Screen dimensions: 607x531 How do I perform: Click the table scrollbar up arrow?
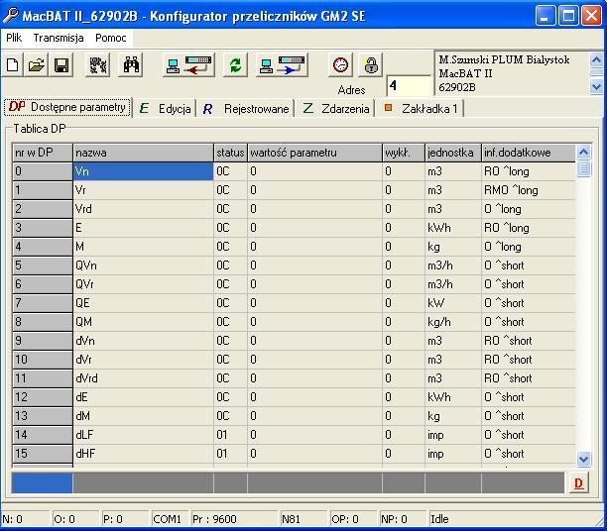[583, 153]
